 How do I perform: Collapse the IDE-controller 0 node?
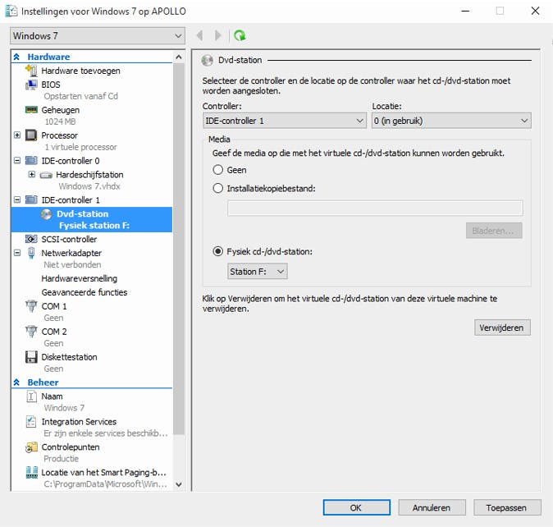[17, 161]
